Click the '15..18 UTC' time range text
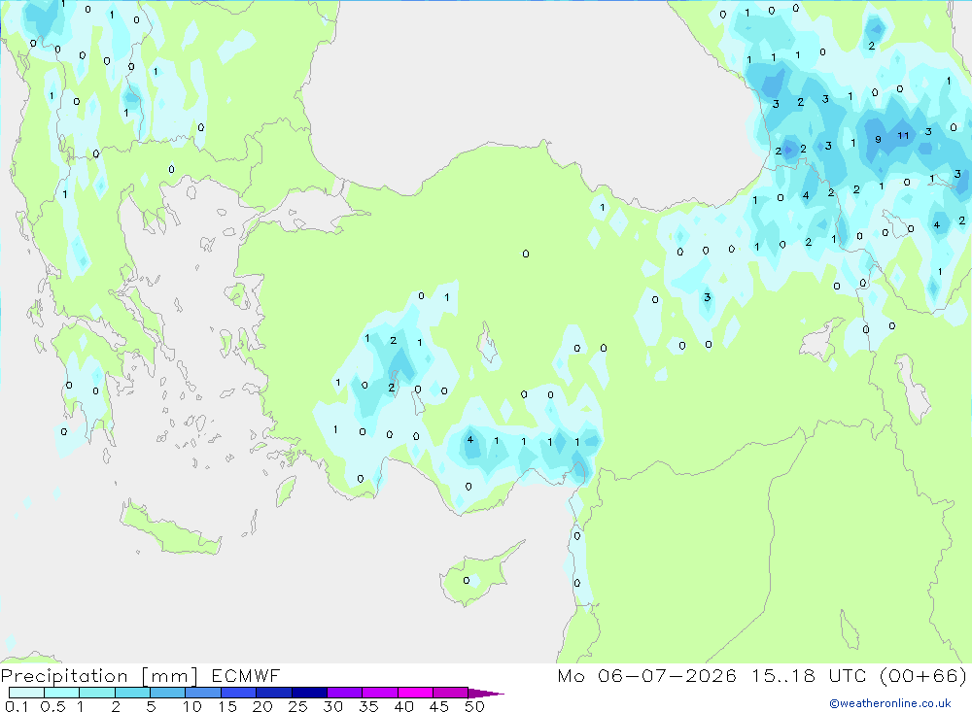 click(809, 675)
